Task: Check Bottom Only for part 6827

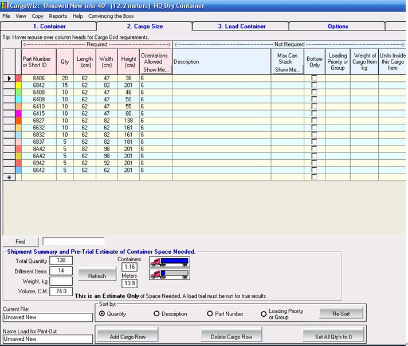Action: 315,120
